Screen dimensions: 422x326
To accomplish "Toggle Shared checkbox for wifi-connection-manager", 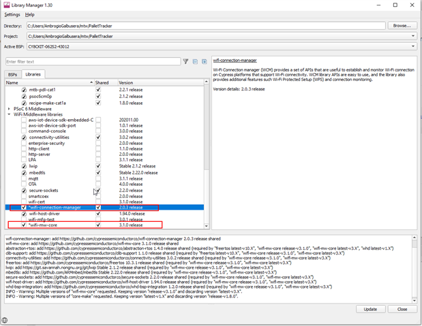I will pyautogui.click(x=98, y=207).
